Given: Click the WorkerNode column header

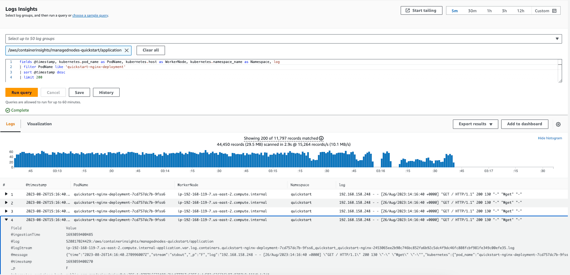Looking at the screenshot, I should (188, 185).
